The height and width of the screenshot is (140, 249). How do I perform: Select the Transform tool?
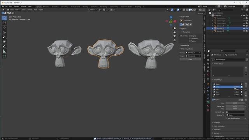coord(4,42)
